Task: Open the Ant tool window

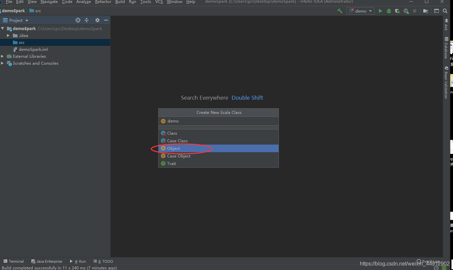Action: coord(446,24)
